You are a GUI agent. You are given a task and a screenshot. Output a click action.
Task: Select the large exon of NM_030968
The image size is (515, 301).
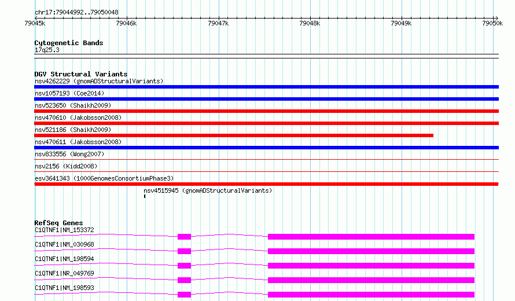pos(371,251)
